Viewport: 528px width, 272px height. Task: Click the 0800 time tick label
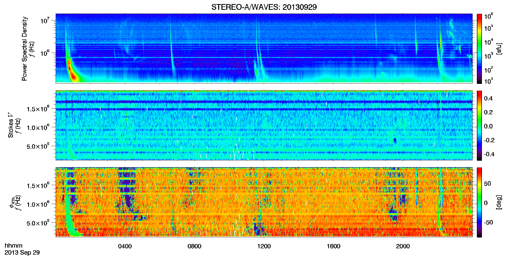(194, 246)
